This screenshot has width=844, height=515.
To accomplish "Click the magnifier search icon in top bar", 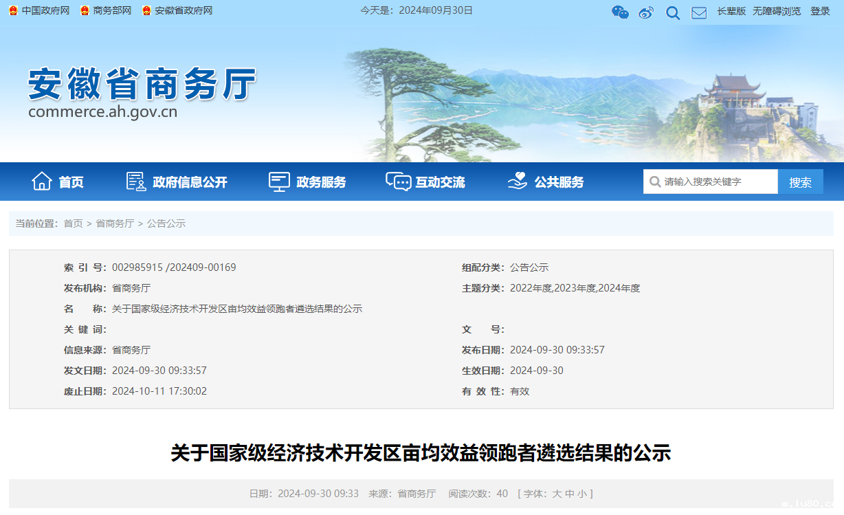I will tap(672, 12).
